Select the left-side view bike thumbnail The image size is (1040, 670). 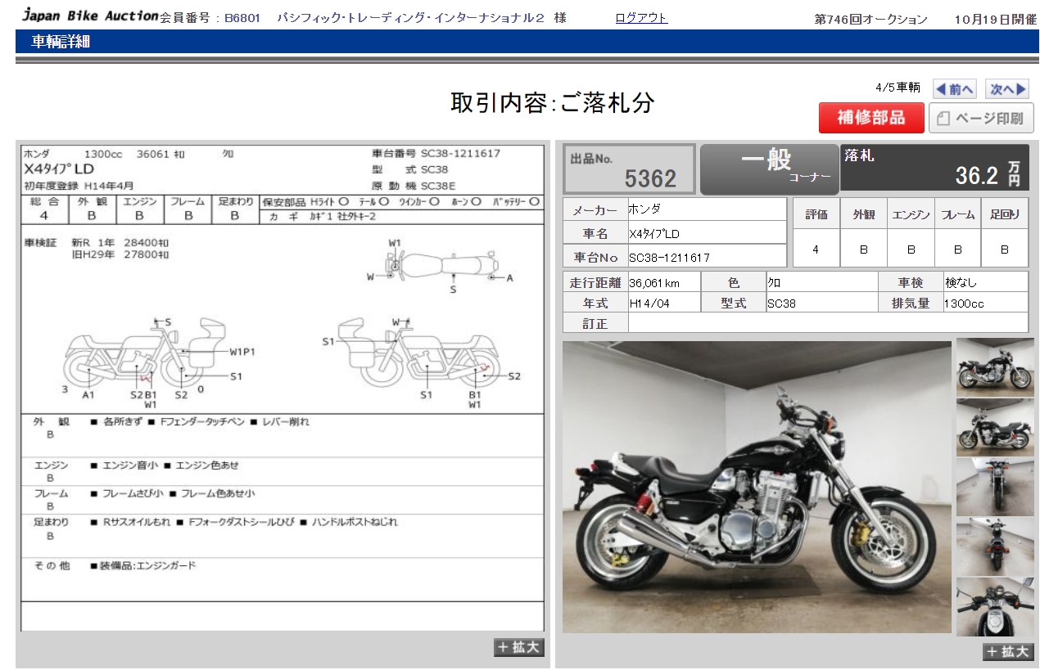995,427
